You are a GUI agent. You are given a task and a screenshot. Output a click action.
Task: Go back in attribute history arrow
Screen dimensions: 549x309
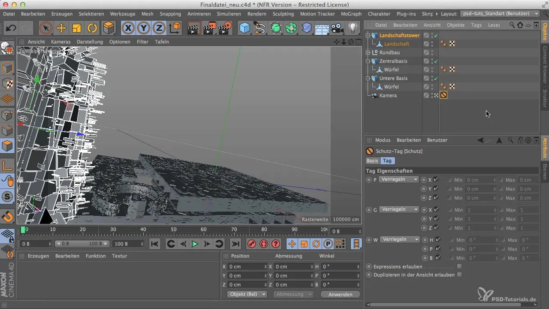[x=480, y=140]
